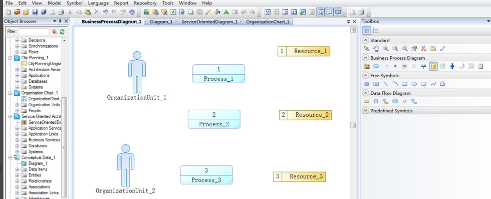Viewport: 491px width, 199px height.
Task: Select the Process symbol tool
Action: [376, 66]
